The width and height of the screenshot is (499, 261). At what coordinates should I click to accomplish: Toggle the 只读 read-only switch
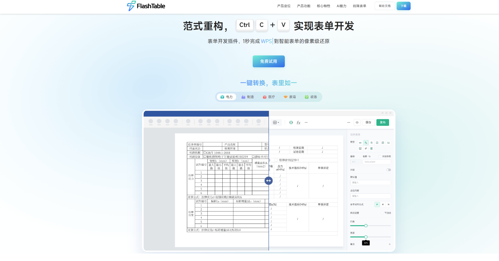pos(388,170)
